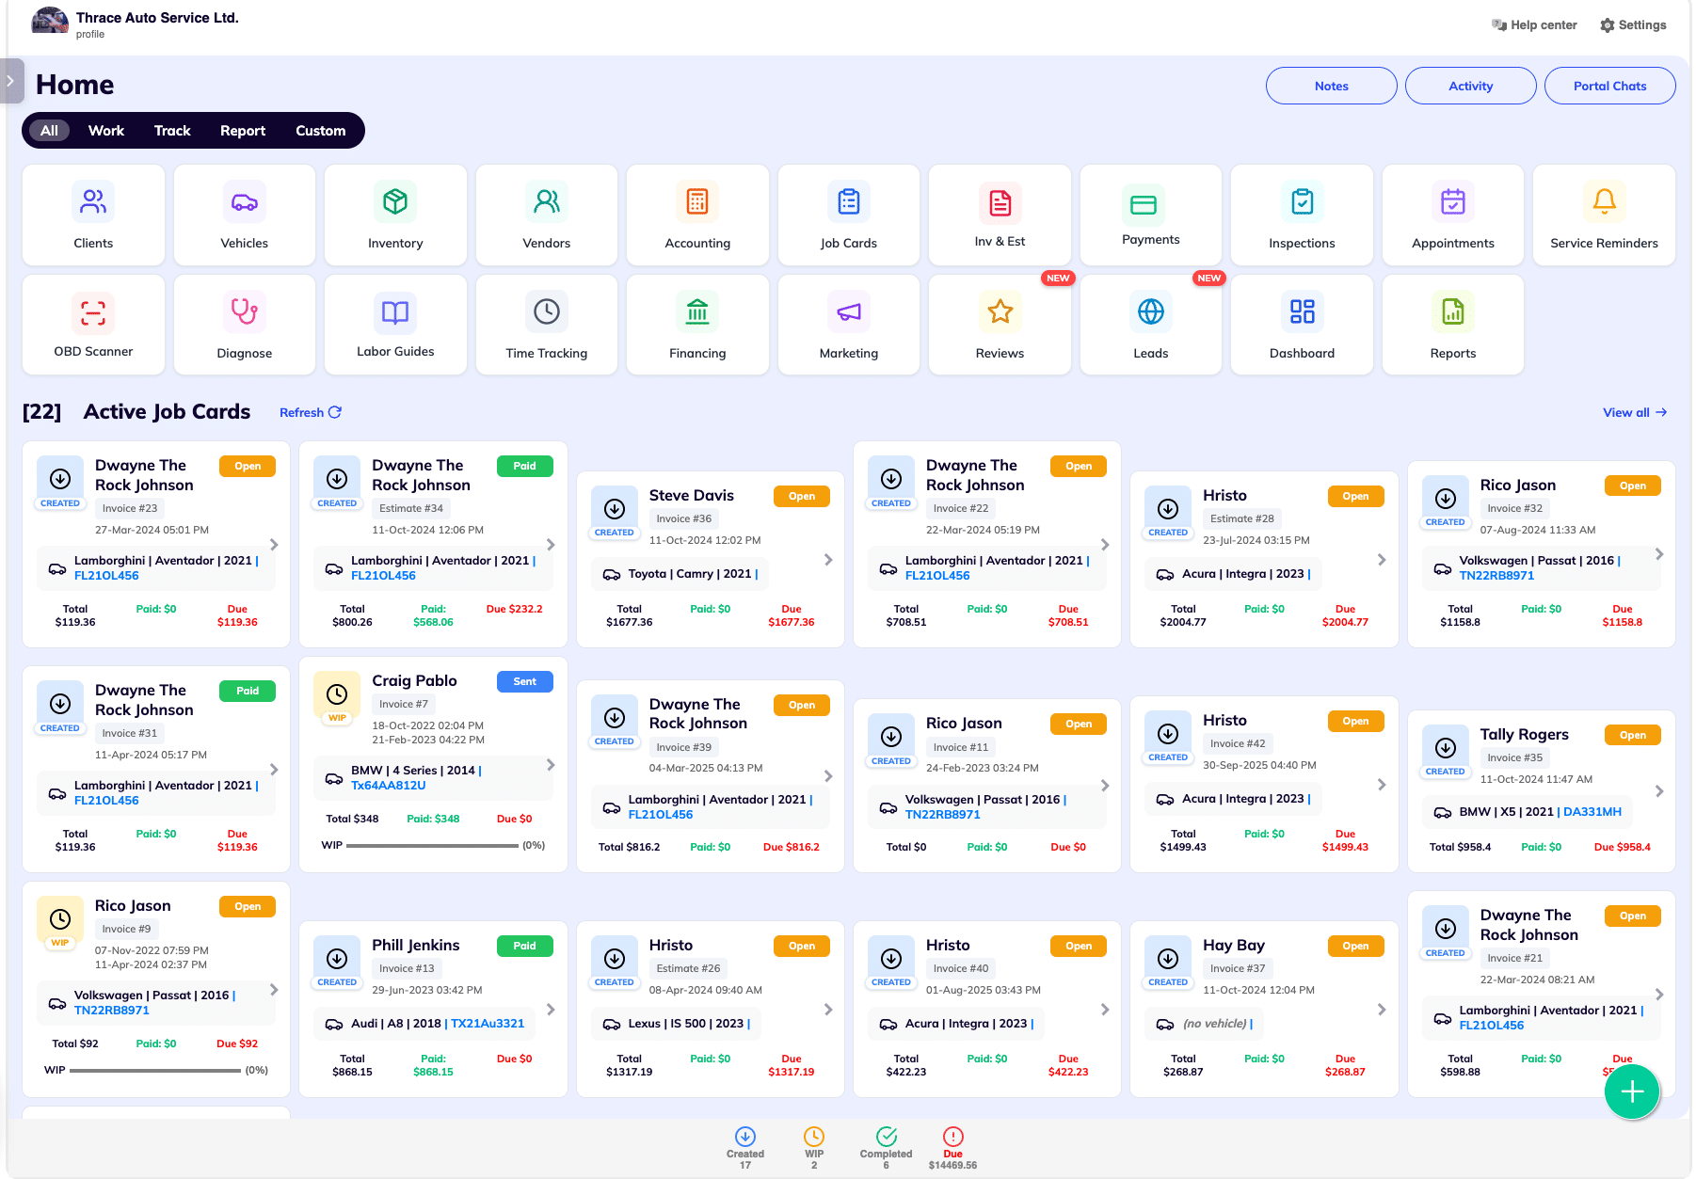This screenshot has height=1179, width=1696.
Task: Expand Estimate #28 Hristo card arrow
Action: [x=1382, y=560]
